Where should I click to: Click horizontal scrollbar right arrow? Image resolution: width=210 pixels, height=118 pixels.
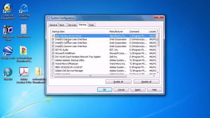pyautogui.click(x=154, y=76)
